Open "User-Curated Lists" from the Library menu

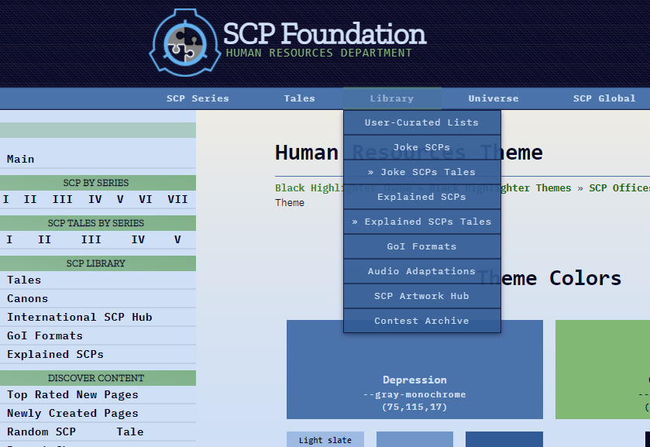tap(421, 122)
